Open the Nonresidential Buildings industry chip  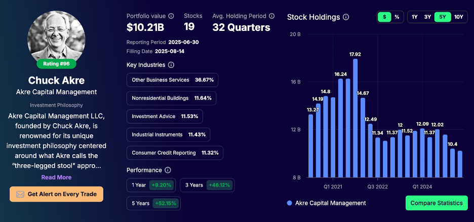click(171, 98)
